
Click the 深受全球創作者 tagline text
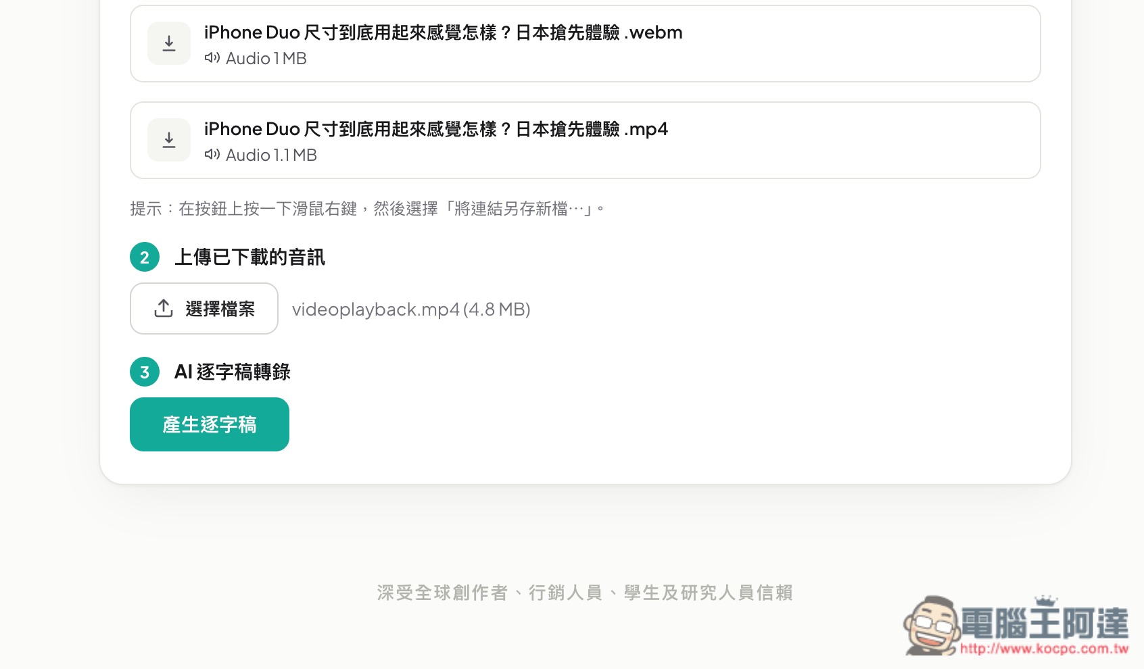coord(585,593)
